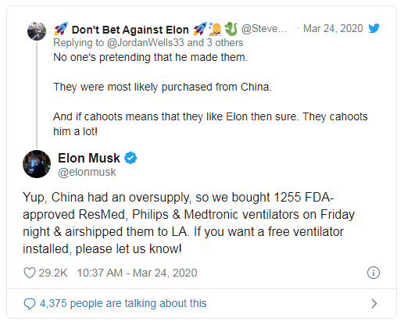404x325 pixels.
Task: Click the speech bubble reply icon
Action: coord(30,304)
